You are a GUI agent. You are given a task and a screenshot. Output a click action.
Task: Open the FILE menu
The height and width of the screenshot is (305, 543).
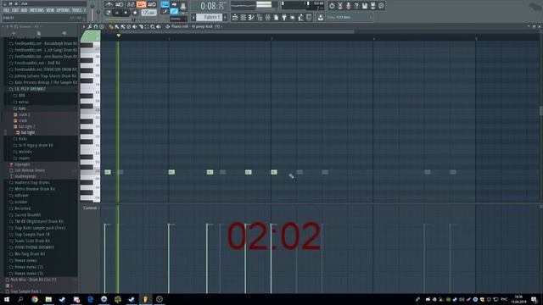click(x=6, y=10)
